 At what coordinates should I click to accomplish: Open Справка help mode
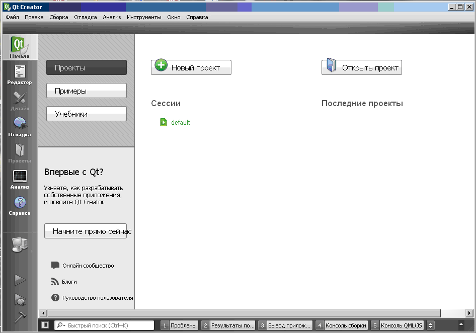(x=20, y=206)
